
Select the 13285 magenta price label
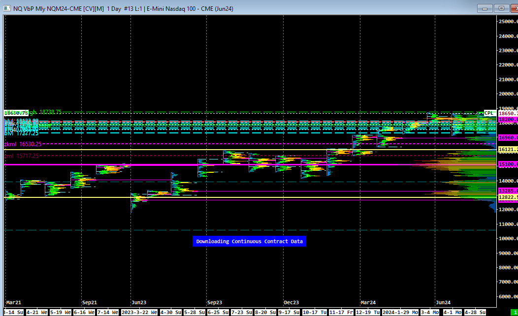[x=508, y=191]
